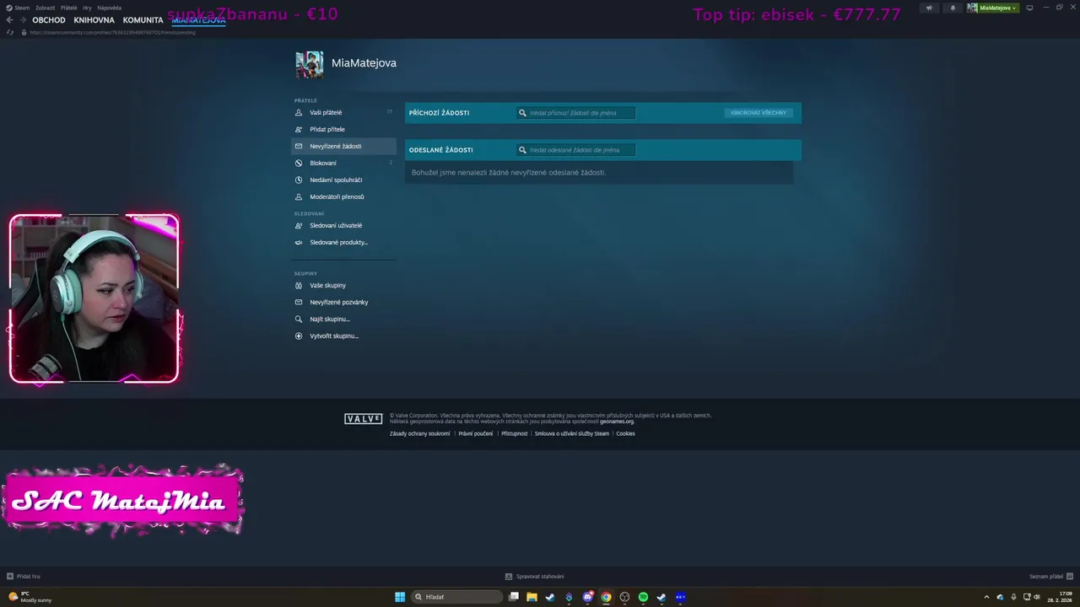Click the incoming requests search field

tap(576, 113)
